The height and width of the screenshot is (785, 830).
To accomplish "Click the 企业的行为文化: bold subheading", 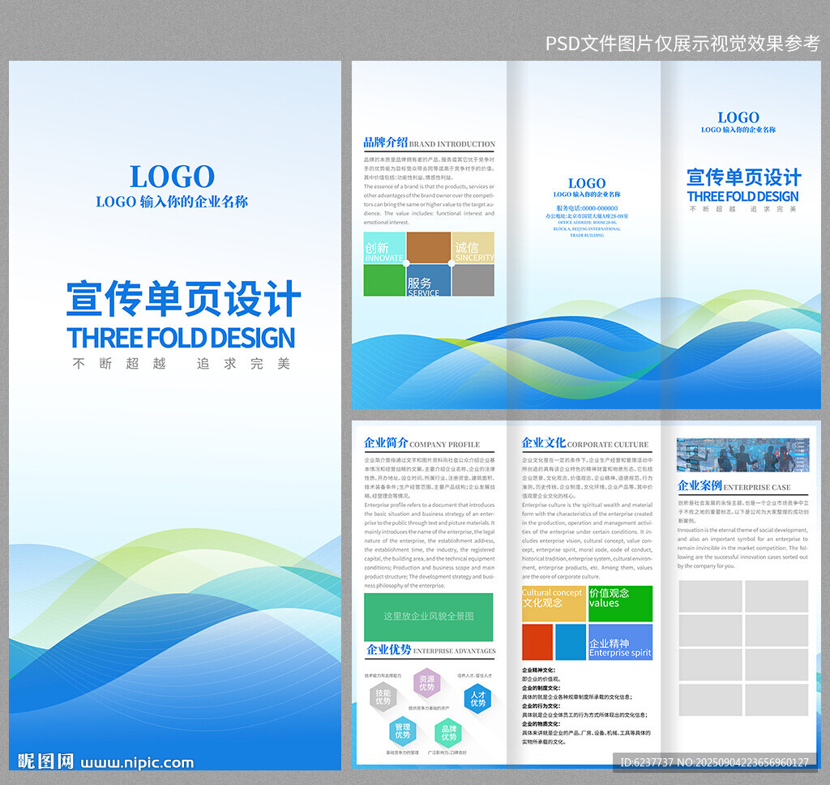I will pyautogui.click(x=541, y=706).
